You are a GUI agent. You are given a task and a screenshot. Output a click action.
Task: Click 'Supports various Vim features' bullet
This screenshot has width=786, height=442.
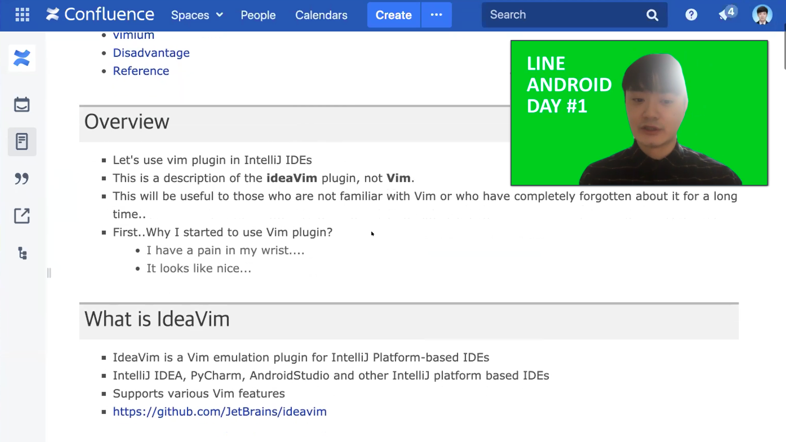coord(199,393)
